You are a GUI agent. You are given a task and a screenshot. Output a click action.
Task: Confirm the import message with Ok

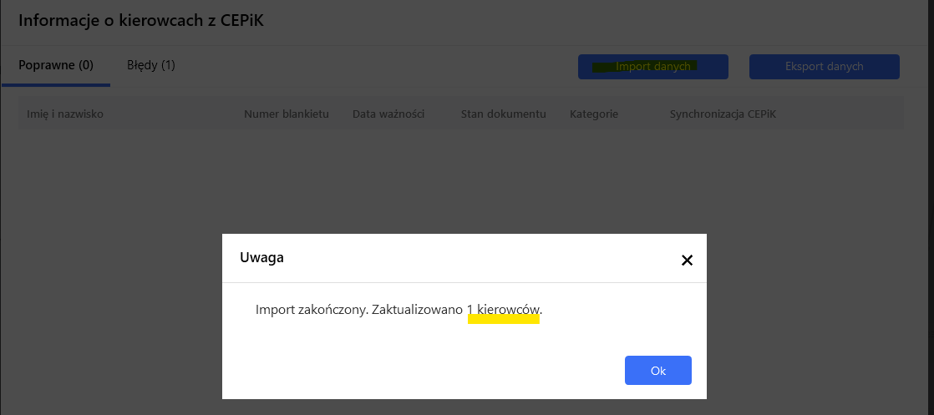click(657, 371)
